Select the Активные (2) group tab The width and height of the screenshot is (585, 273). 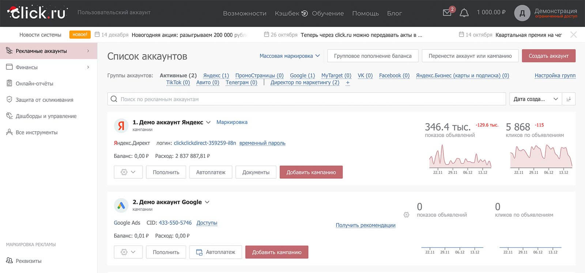(178, 76)
